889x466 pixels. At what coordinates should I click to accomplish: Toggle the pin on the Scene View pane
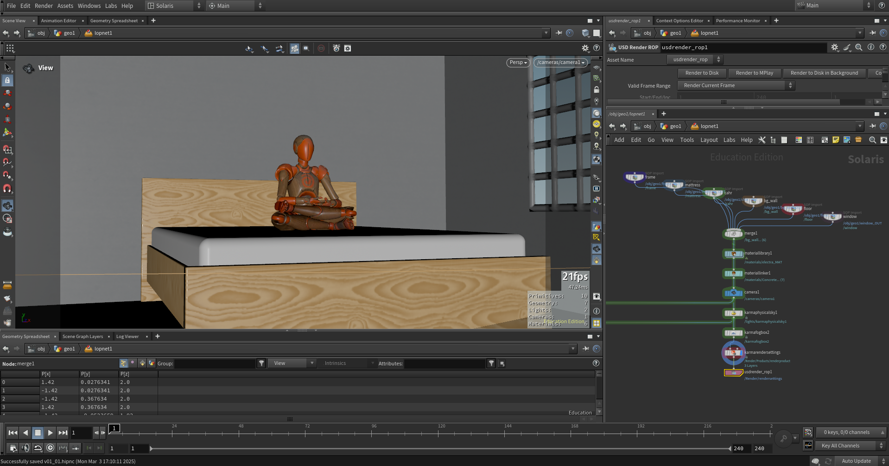(x=559, y=33)
